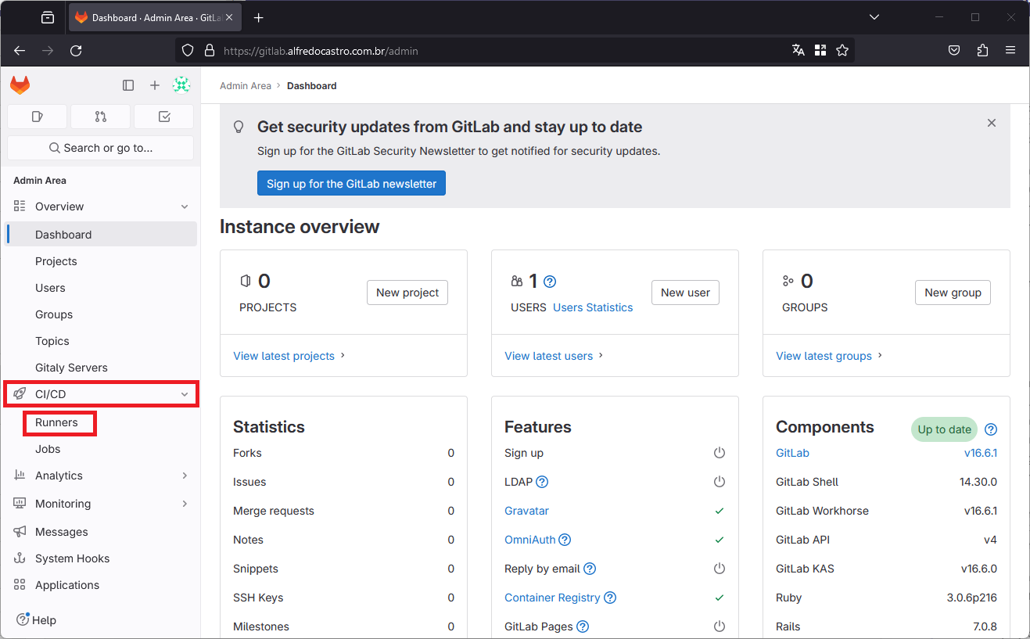Click the help icon next to Up to date

(x=991, y=429)
